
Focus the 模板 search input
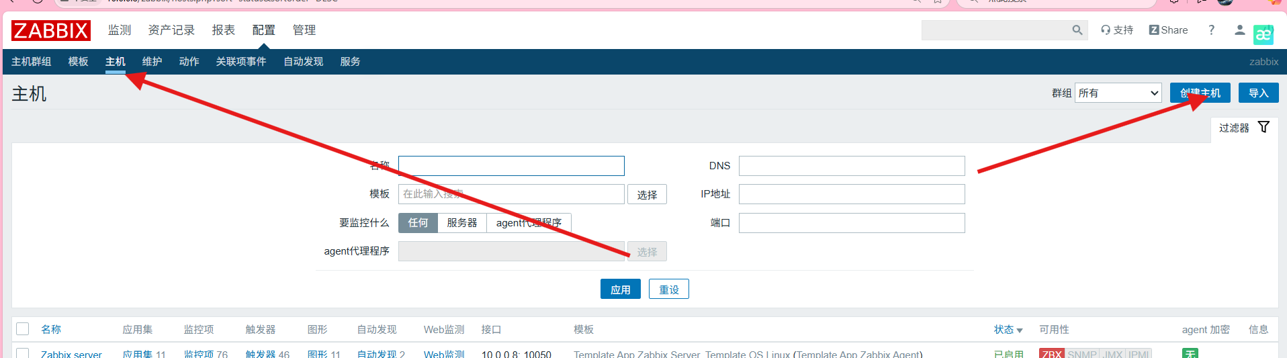pos(511,194)
